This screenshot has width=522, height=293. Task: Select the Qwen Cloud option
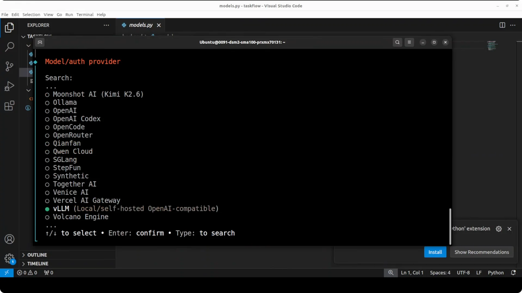(69, 151)
